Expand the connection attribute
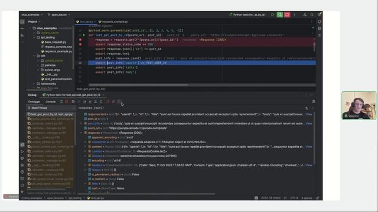378x212 pixels. (x=85, y=142)
